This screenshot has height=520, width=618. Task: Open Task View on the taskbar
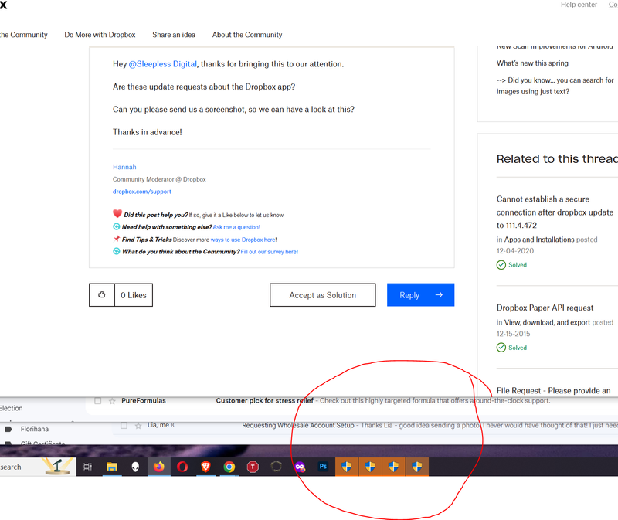click(87, 467)
